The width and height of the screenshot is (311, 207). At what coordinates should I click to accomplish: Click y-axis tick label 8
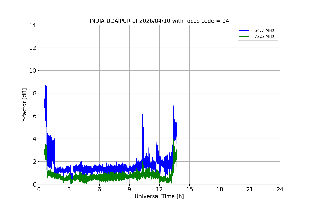coord(34,93)
